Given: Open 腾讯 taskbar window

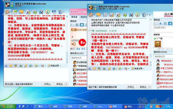Looking at the screenshot, I should (x=40, y=106).
